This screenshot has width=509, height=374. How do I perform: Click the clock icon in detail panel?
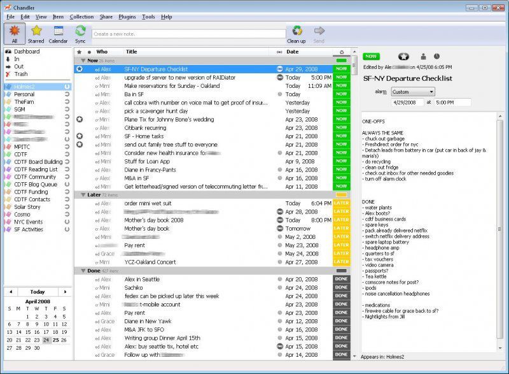437,57
